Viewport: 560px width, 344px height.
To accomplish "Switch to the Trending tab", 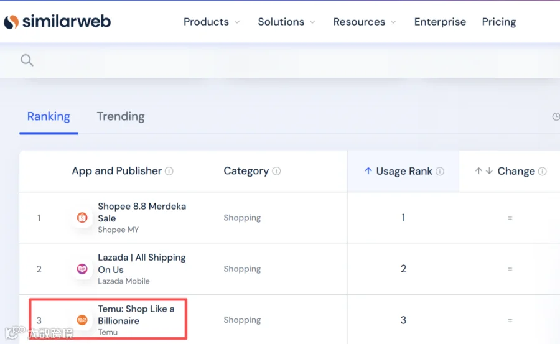I will [121, 116].
